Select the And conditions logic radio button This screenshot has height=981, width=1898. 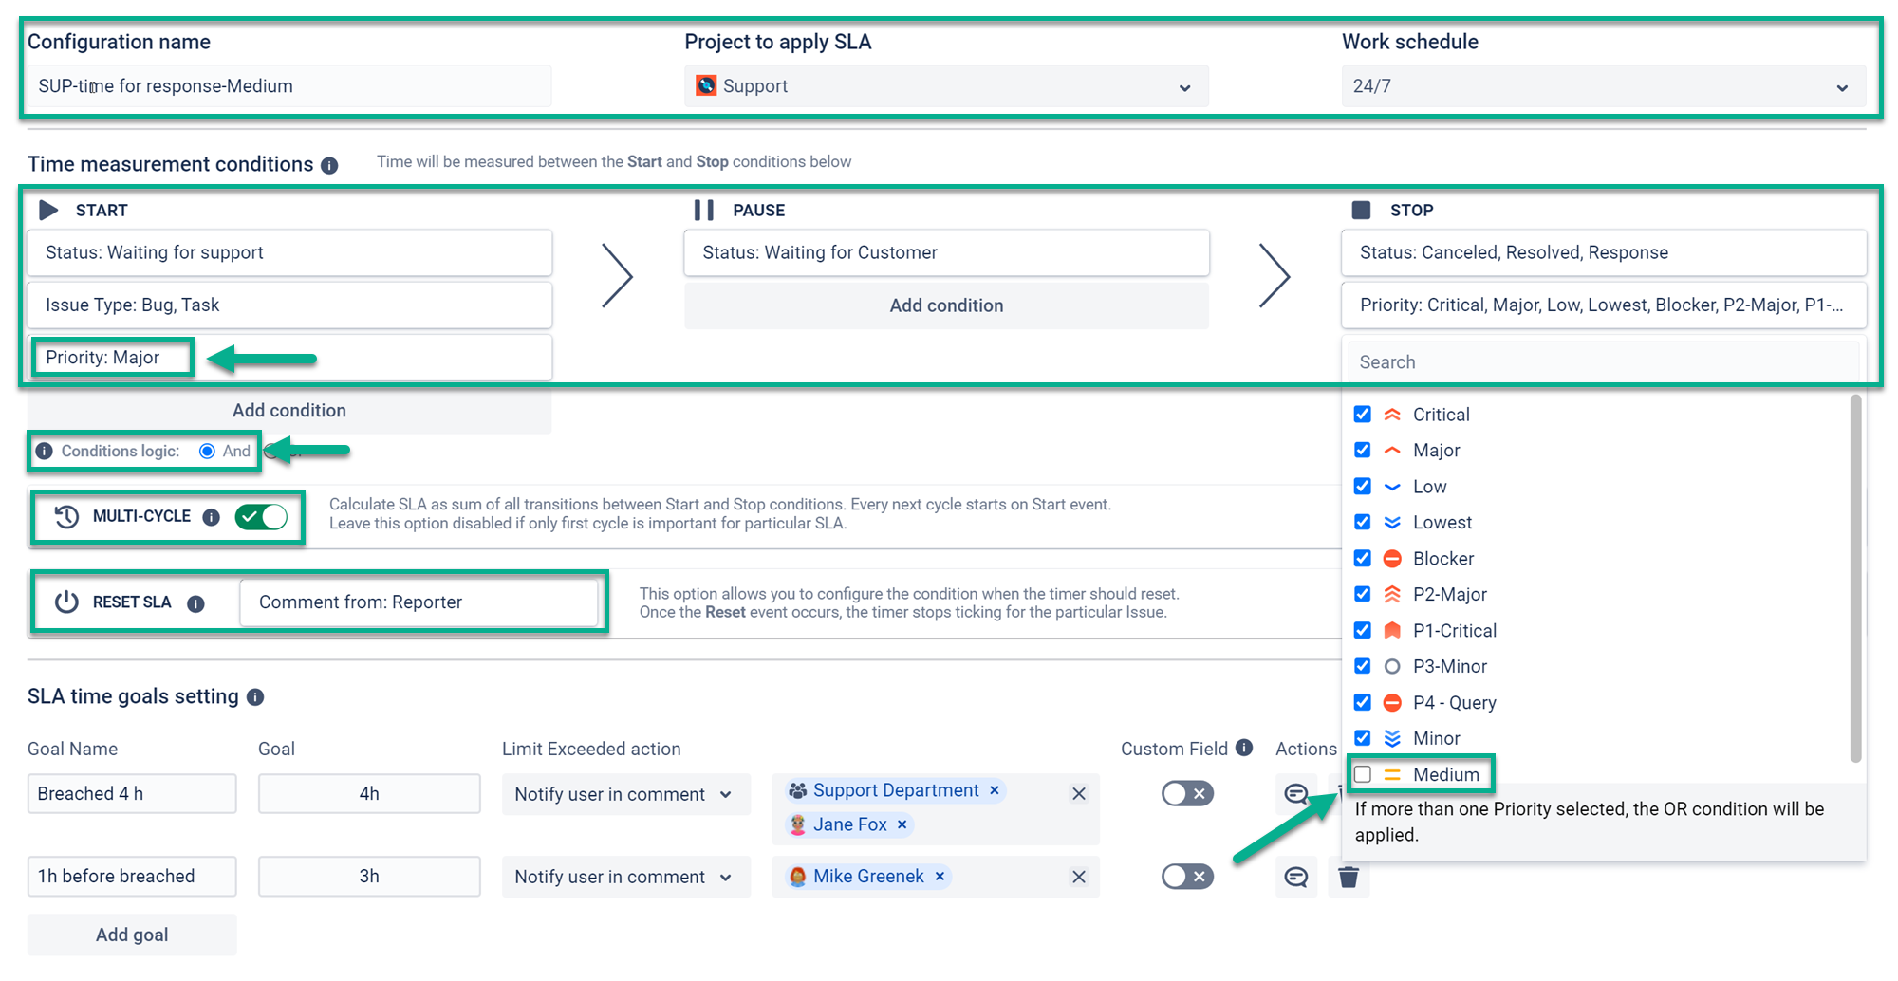[207, 452]
